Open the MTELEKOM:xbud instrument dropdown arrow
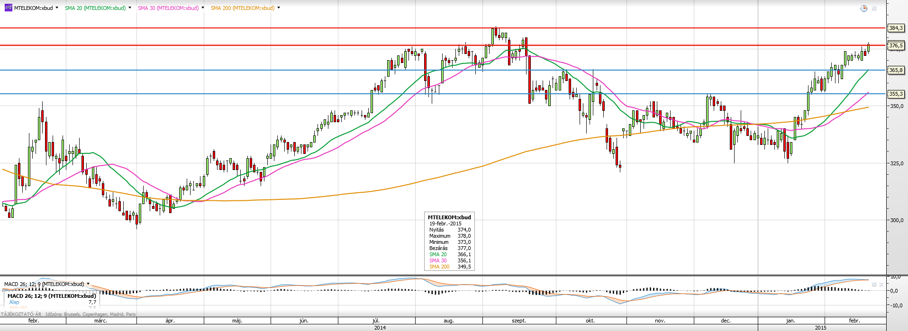 57,8
